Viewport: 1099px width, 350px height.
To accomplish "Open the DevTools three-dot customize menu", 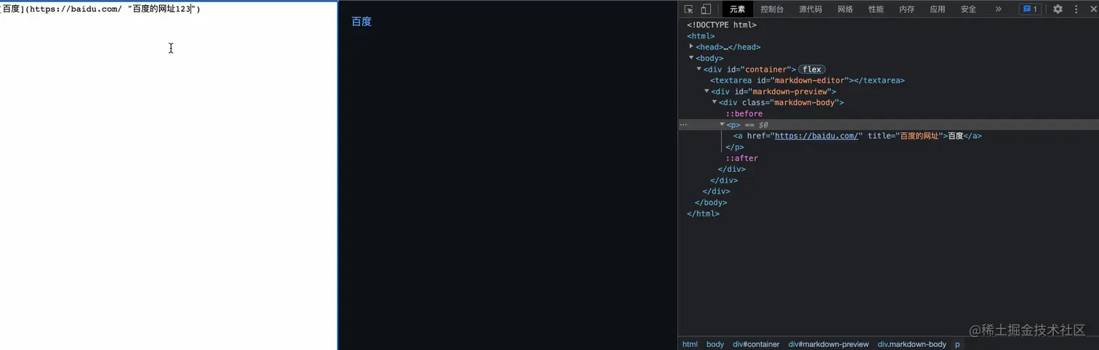I will coord(1076,9).
